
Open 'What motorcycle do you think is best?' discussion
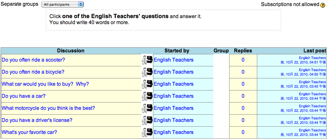[x=48, y=108]
